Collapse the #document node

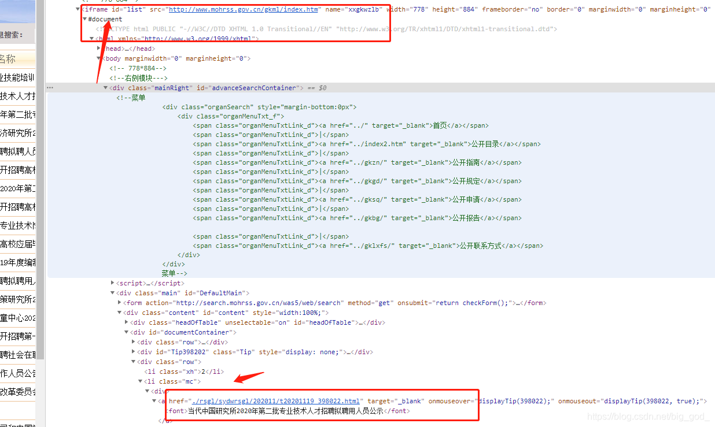click(x=84, y=19)
